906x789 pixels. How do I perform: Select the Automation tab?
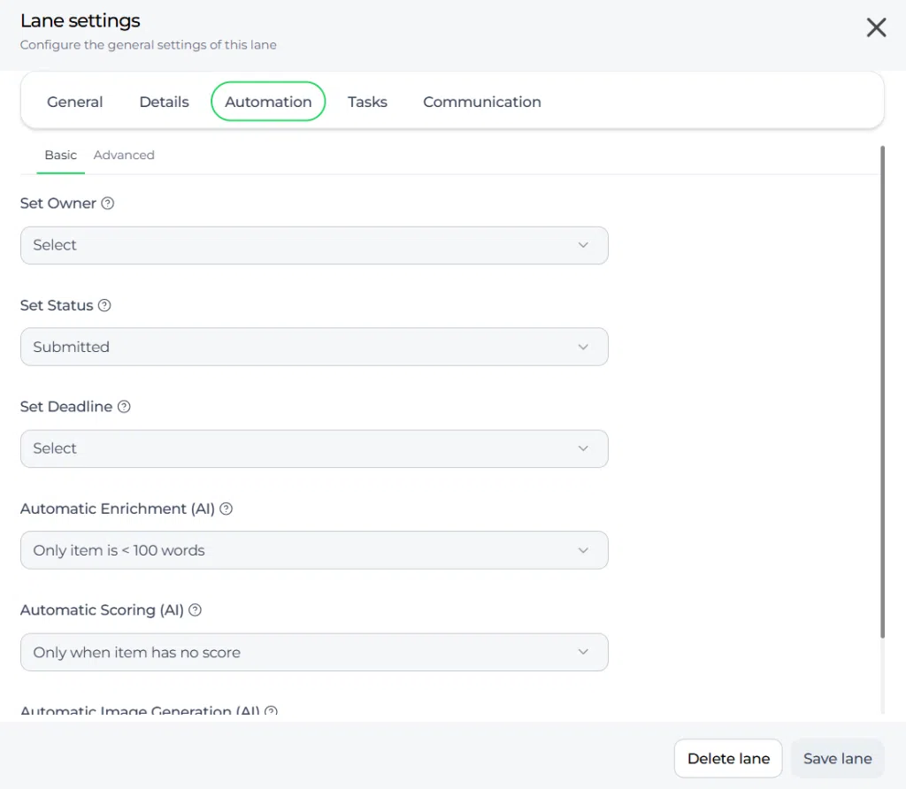pos(268,102)
